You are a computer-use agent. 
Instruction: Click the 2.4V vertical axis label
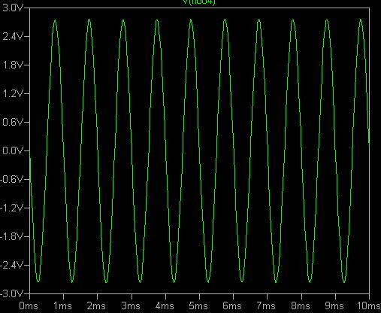point(13,36)
